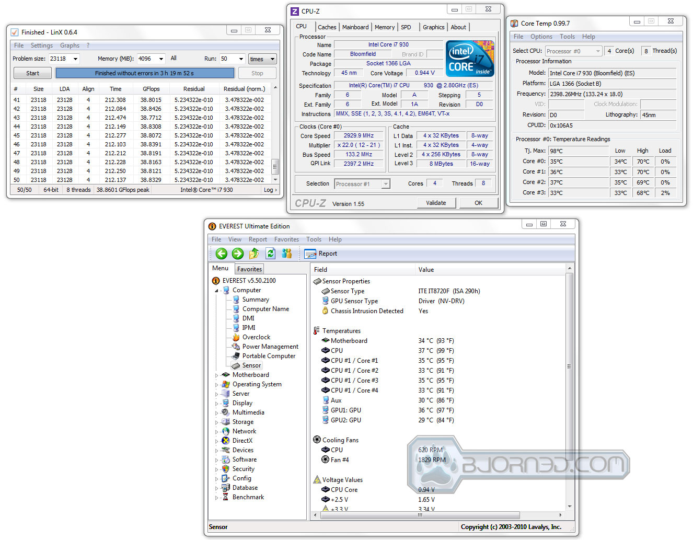
Task: Open Run count dropdown in LinX
Action: click(241, 59)
